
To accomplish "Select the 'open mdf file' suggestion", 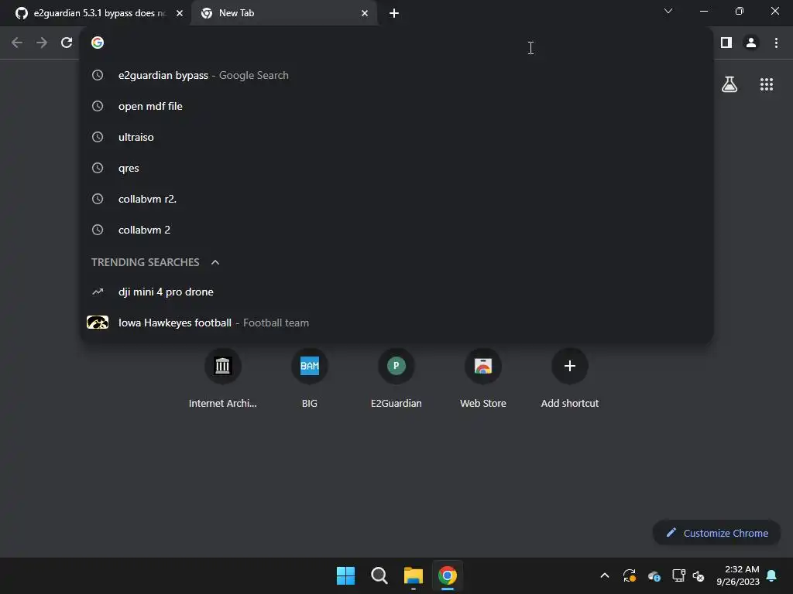I will click(396, 106).
